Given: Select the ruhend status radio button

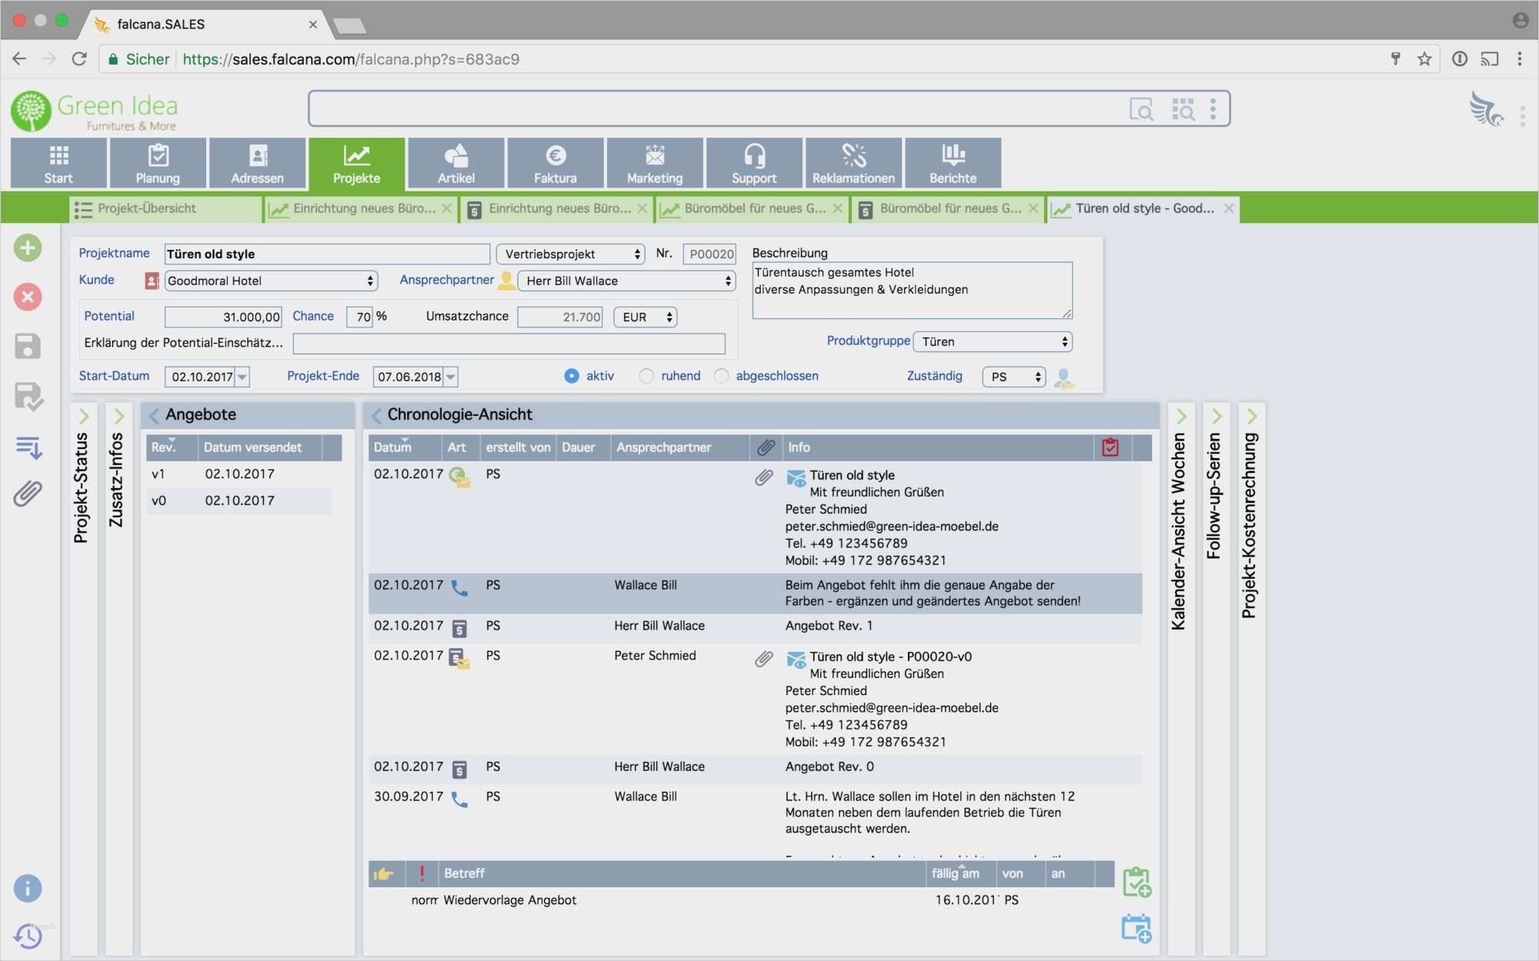Looking at the screenshot, I should 646,376.
